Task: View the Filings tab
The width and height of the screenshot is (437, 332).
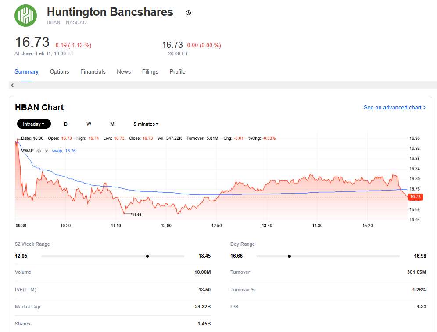Action: [150, 71]
